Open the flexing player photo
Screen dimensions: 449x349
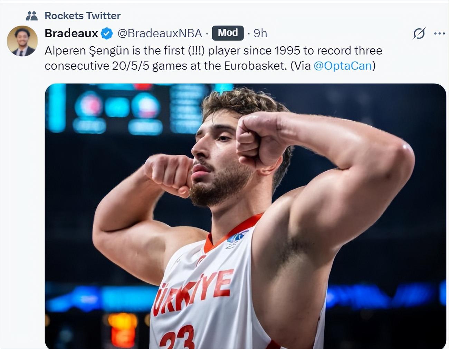(x=245, y=216)
